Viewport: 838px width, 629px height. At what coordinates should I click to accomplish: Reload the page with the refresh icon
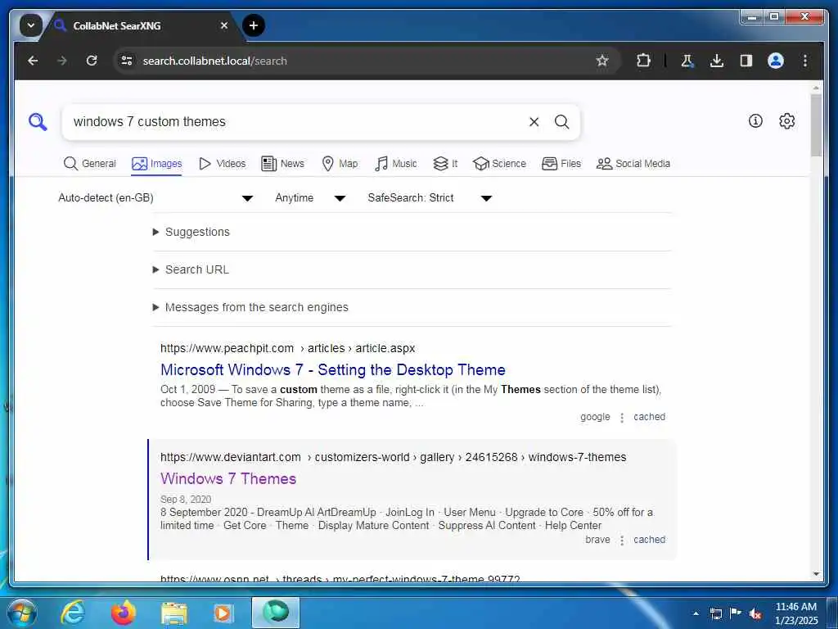(92, 61)
